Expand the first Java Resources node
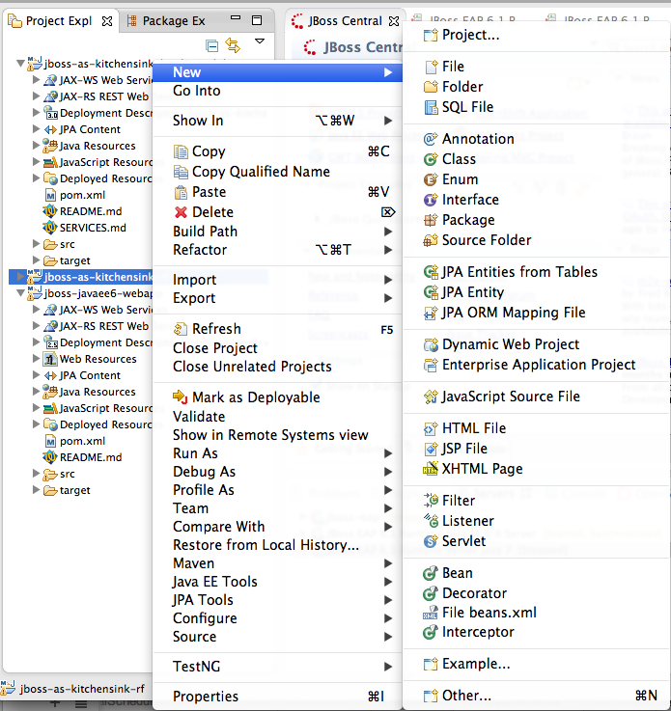Image resolution: width=671 pixels, height=711 pixels. 37,145
